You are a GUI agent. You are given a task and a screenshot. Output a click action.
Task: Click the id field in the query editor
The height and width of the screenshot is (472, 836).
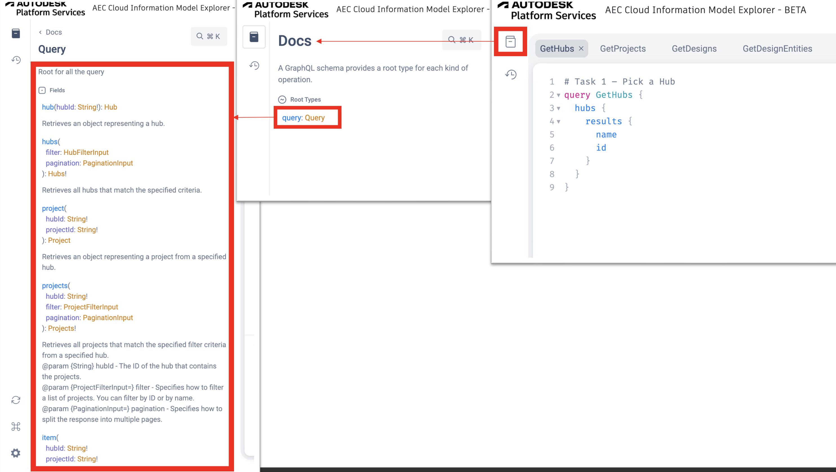[x=601, y=148]
